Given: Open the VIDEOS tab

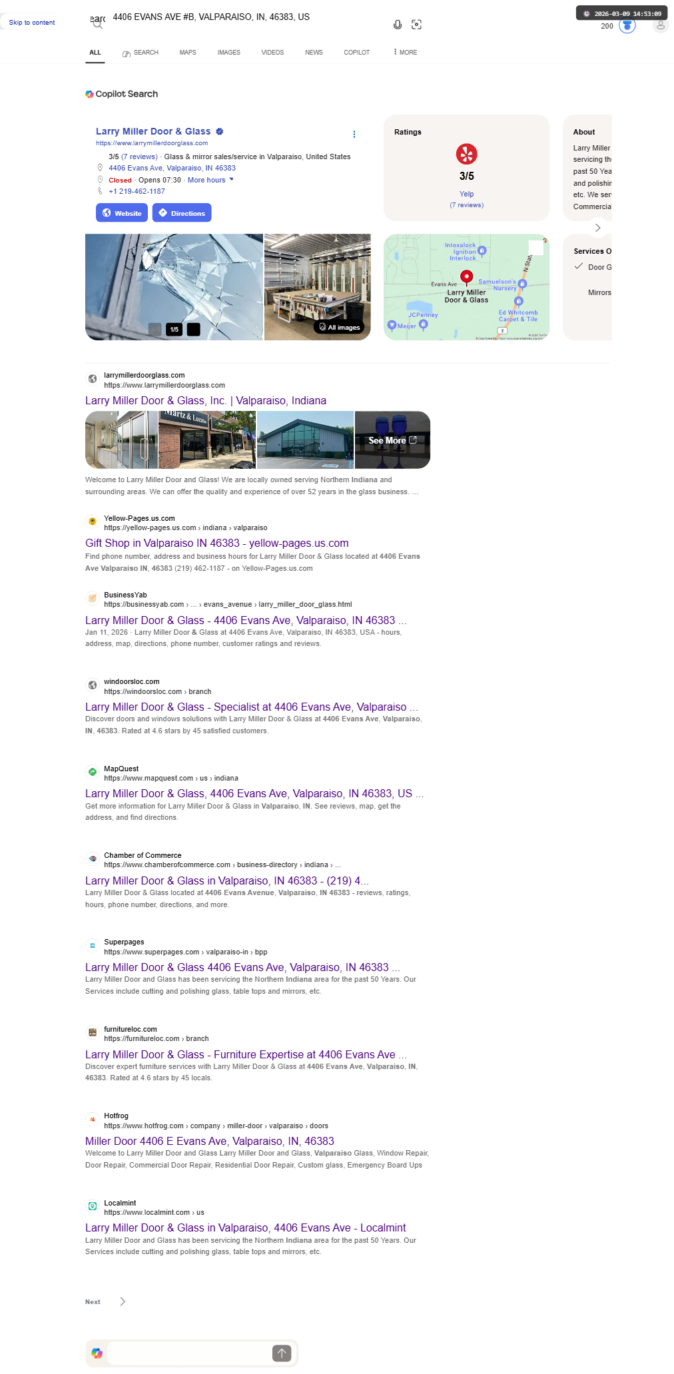Looking at the screenshot, I should (272, 52).
